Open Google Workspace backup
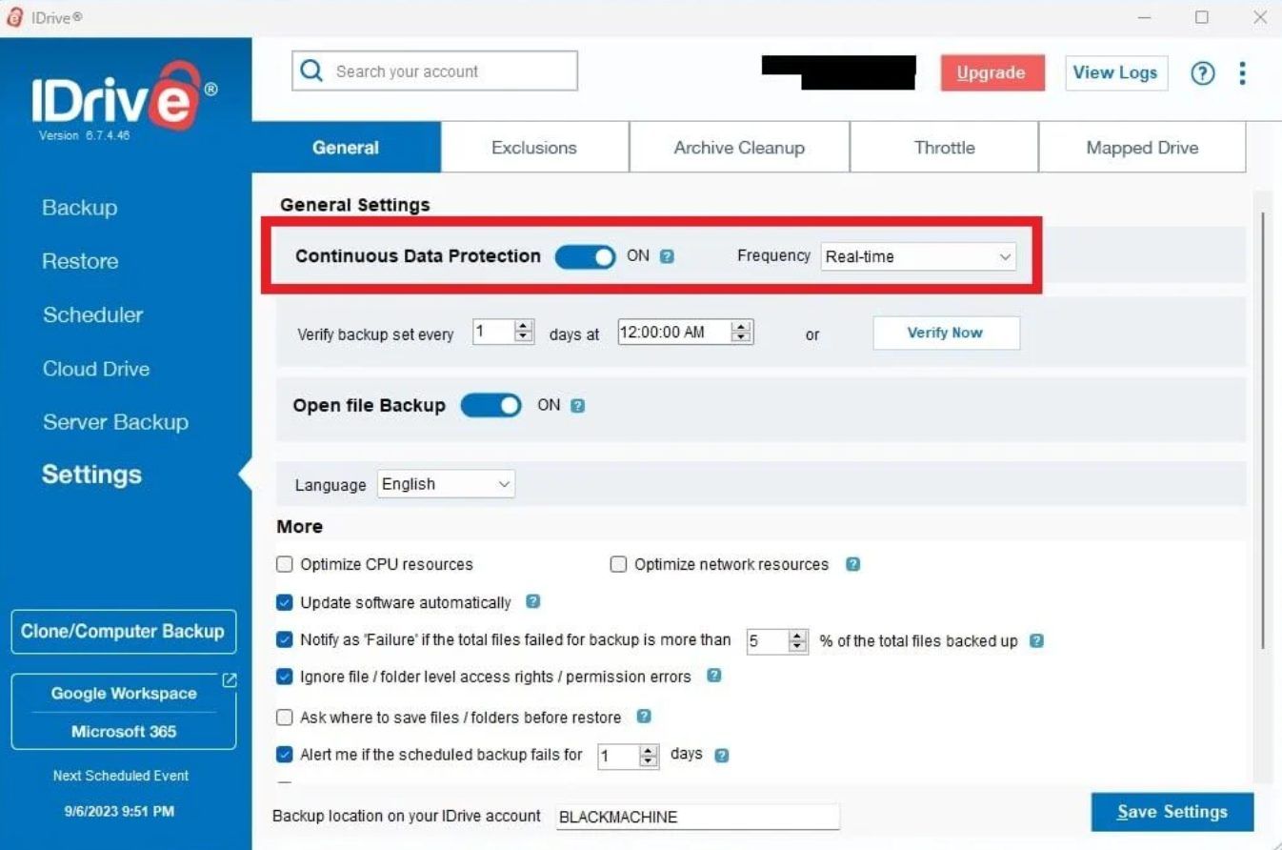The height and width of the screenshot is (850, 1282). tap(124, 693)
